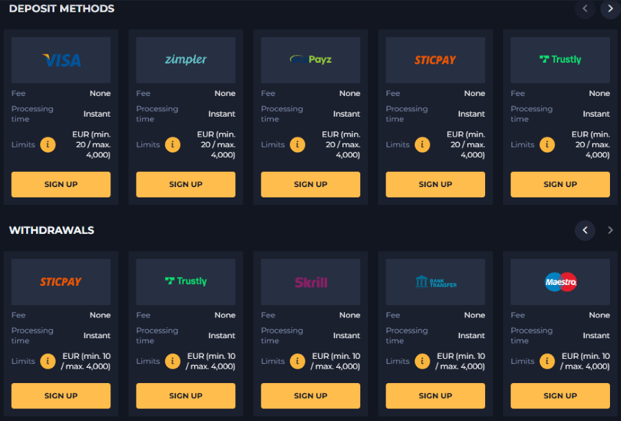The width and height of the screenshot is (621, 421).
Task: Click the Visa deposit method logo
Action: coord(61,60)
